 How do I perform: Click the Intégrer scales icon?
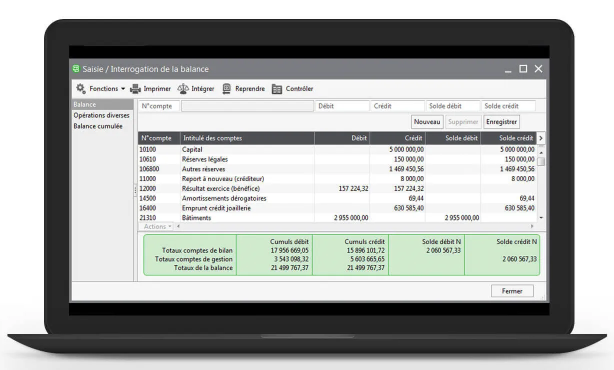coord(183,88)
